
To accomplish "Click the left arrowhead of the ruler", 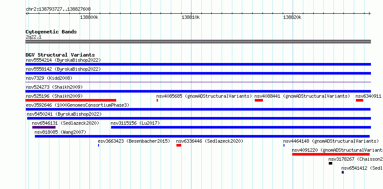I will [x=27, y=13].
